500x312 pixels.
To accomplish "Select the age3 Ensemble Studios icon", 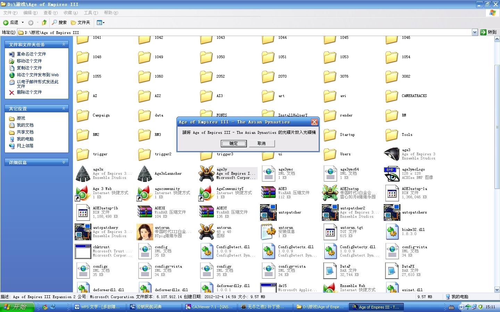I will pos(392,154).
